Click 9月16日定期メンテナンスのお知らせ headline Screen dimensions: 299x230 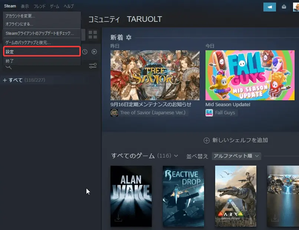pyautogui.click(x=151, y=104)
